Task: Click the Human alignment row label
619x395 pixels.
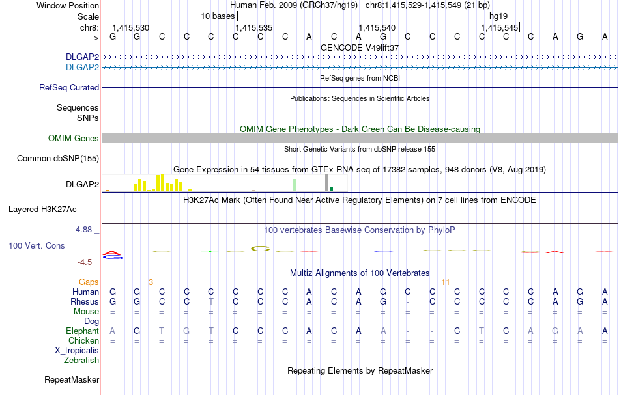Action: click(x=85, y=292)
